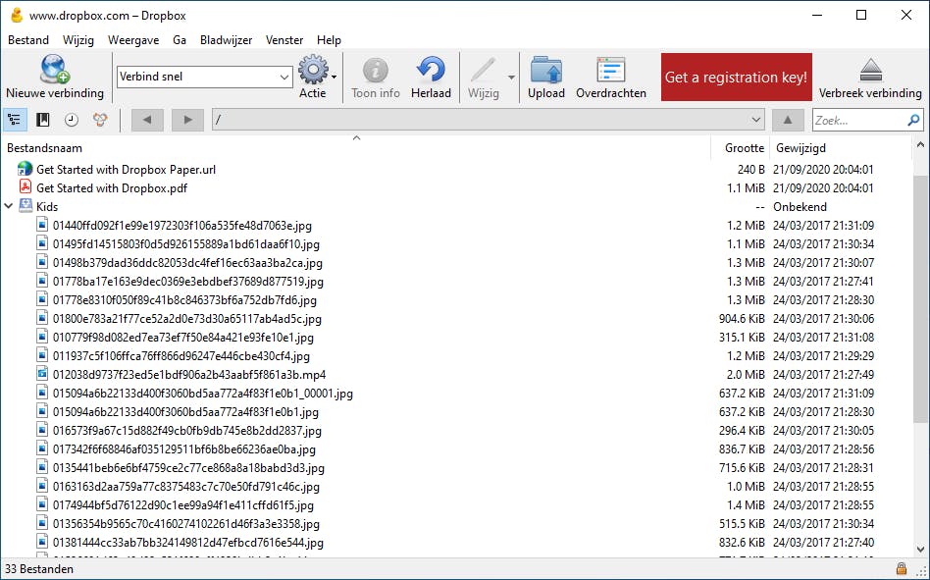Screen dimensions: 930x580
Task: Select 01381444cc33ab7bb324149812d47efbcd7616e544.jpg
Action: coord(188,543)
